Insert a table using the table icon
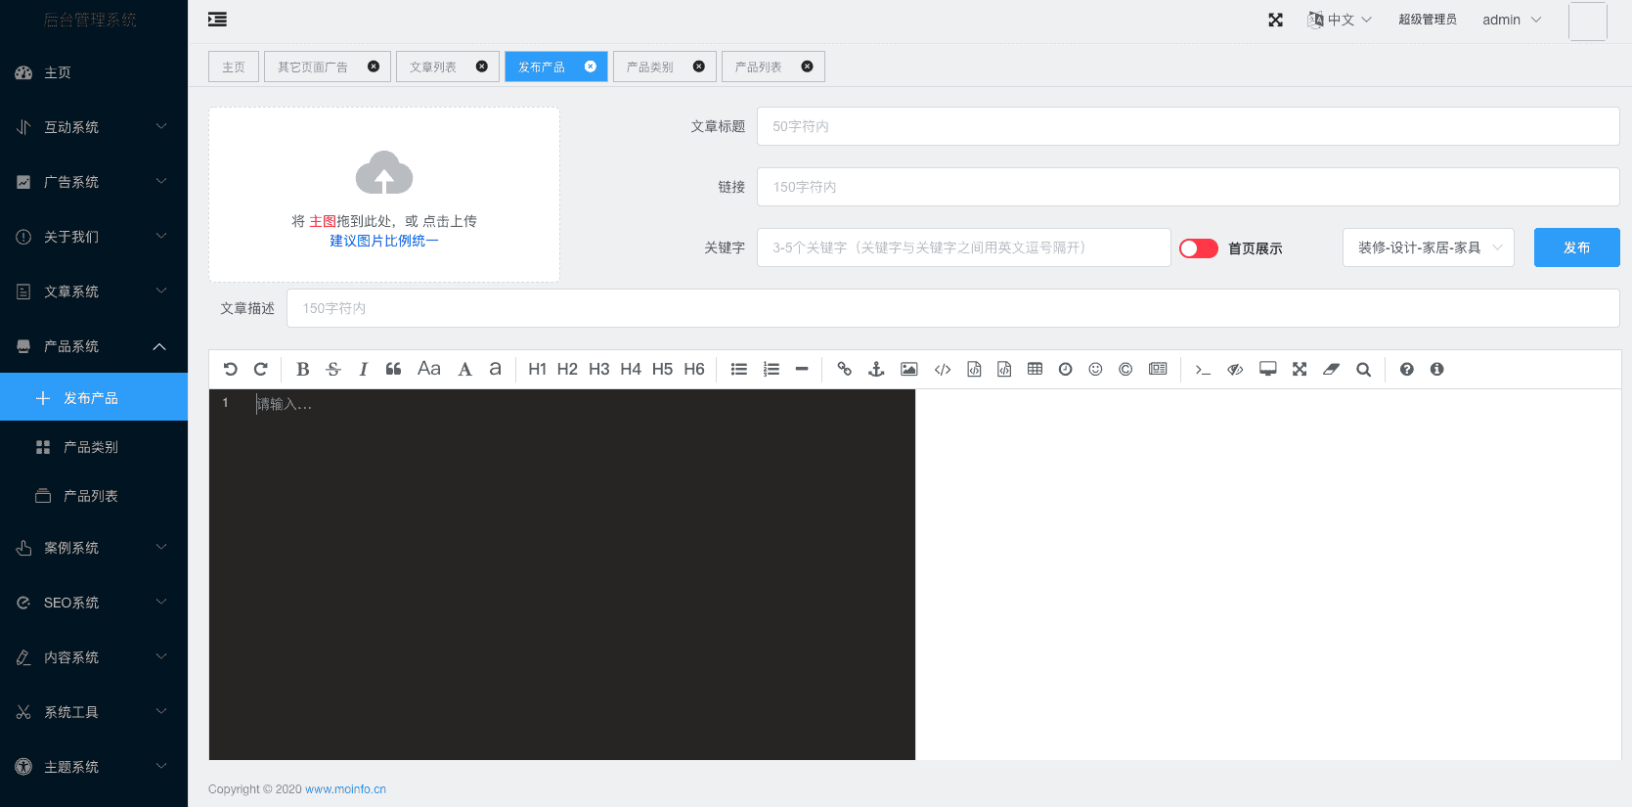 [x=1035, y=369]
